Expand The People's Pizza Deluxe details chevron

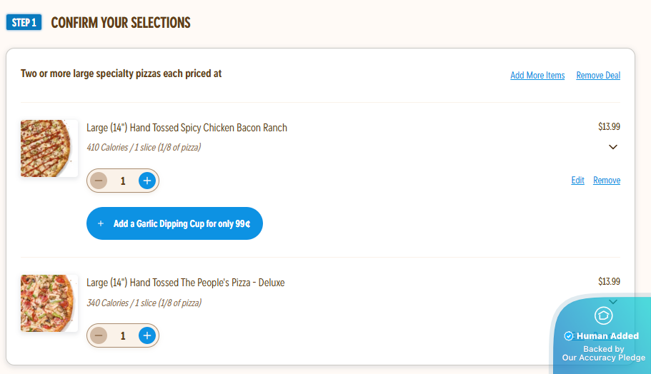[x=612, y=302]
